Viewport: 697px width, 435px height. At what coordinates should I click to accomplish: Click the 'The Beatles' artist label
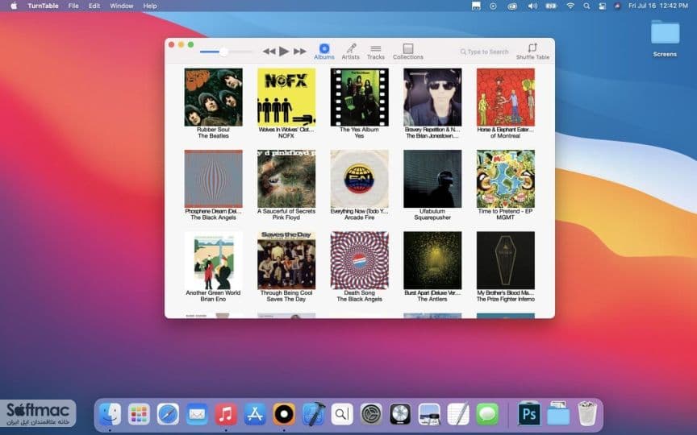pyautogui.click(x=213, y=136)
